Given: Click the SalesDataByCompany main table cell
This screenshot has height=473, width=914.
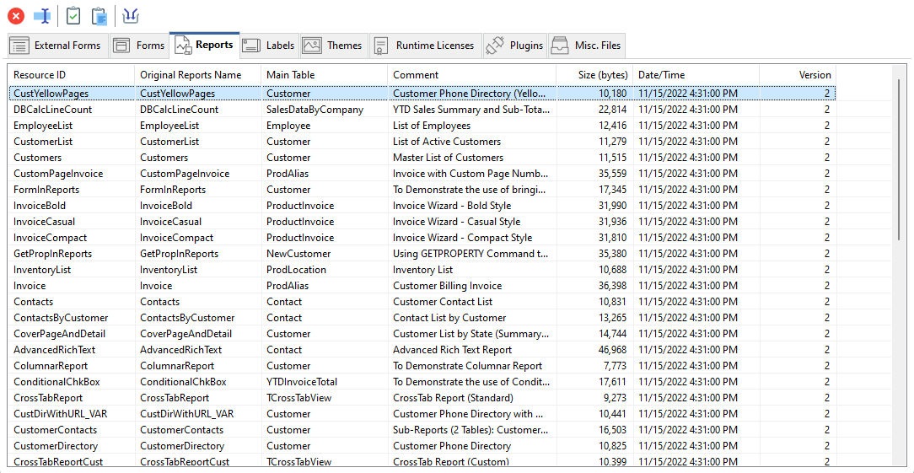Looking at the screenshot, I should pyautogui.click(x=315, y=109).
